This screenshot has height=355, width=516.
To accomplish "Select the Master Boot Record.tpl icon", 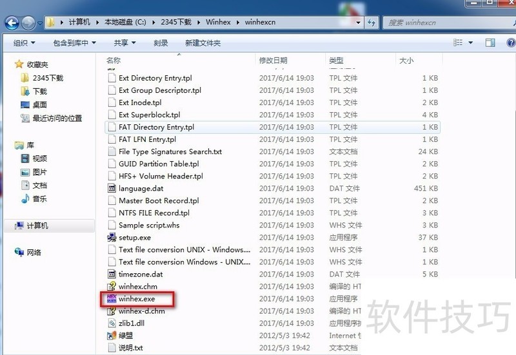I will [x=112, y=200].
